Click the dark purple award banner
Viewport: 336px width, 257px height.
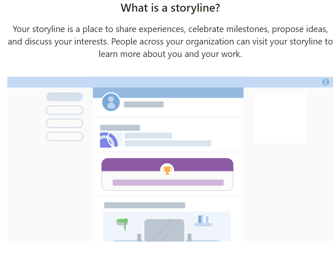click(x=133, y=165)
